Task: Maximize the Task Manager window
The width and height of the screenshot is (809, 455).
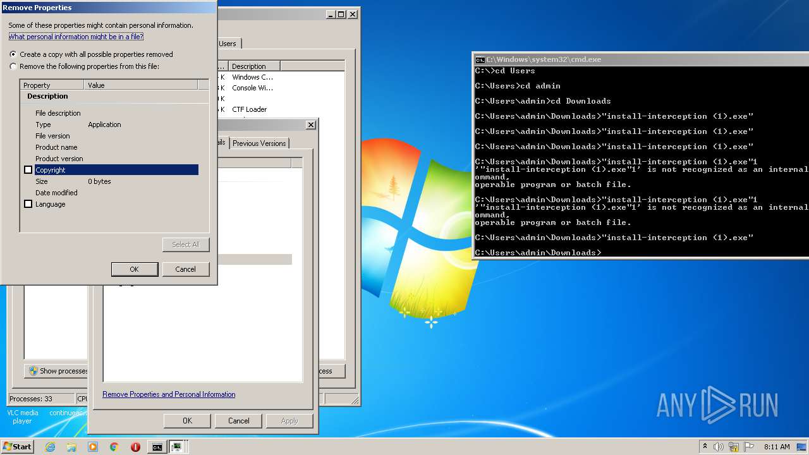Action: click(x=341, y=14)
